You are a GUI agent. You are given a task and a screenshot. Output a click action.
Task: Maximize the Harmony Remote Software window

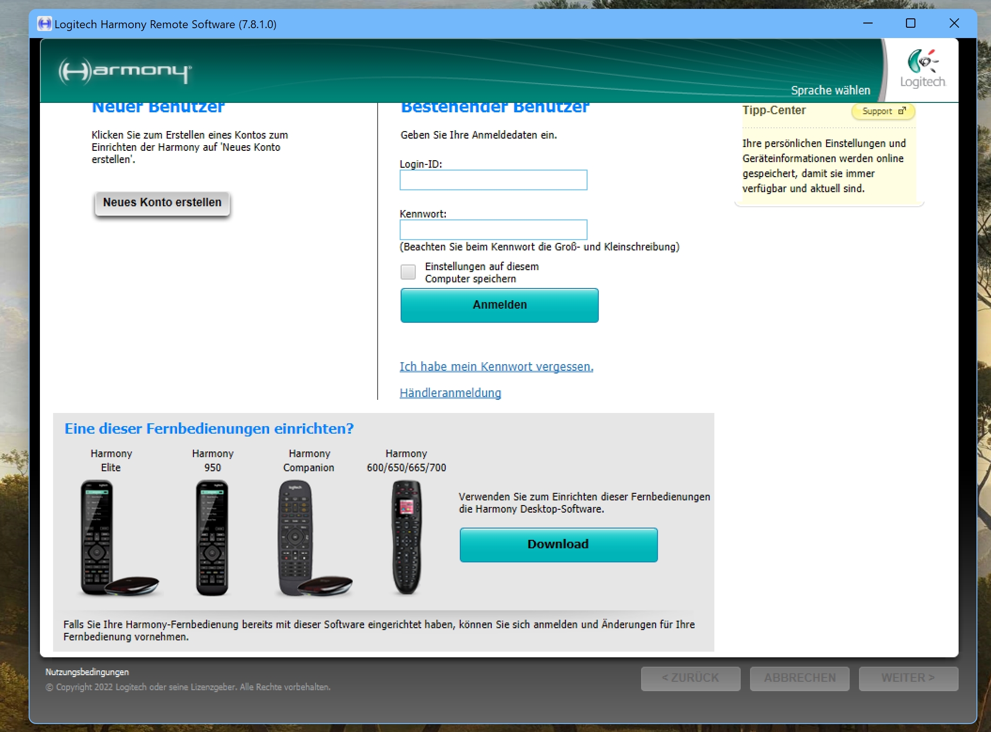pos(911,23)
